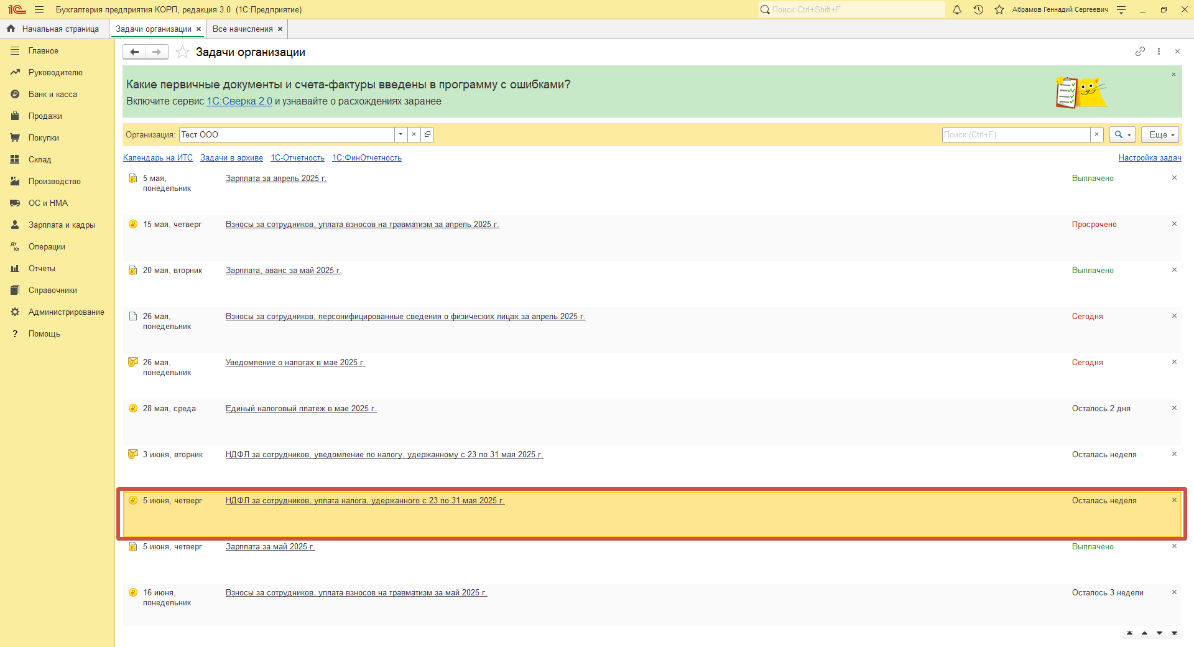This screenshot has width=1194, height=647.
Task: Open Банк и касса section
Action: tap(53, 95)
